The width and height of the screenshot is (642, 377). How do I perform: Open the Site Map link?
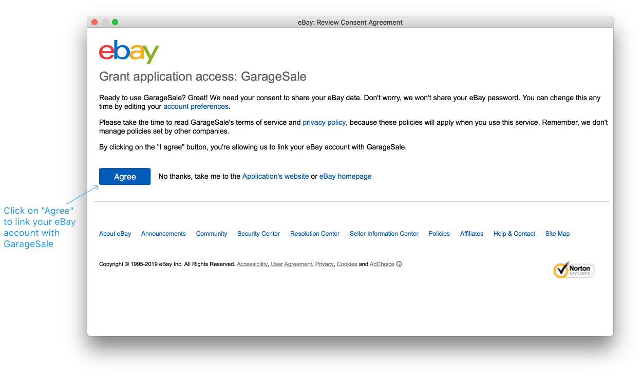point(557,234)
